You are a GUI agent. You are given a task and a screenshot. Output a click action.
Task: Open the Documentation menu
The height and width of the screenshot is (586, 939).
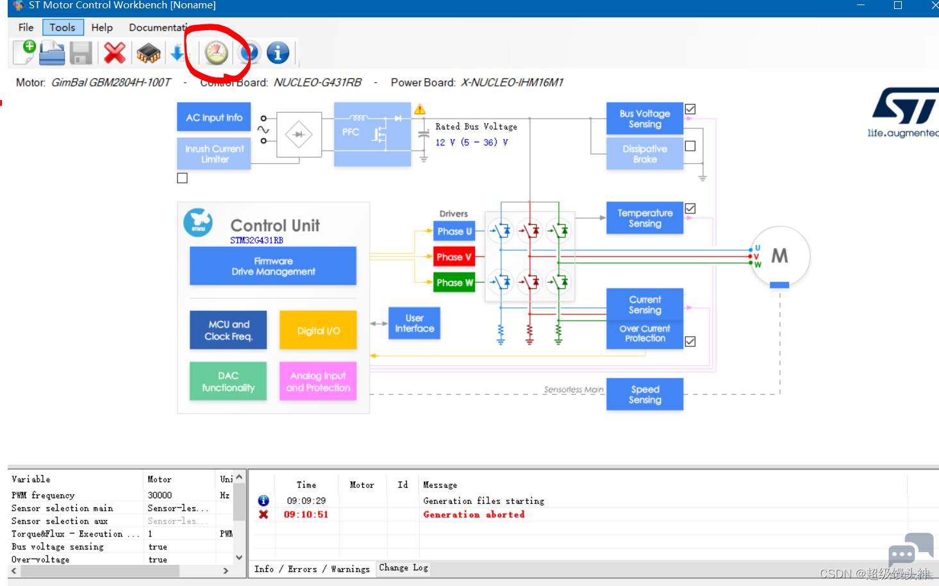click(x=158, y=28)
